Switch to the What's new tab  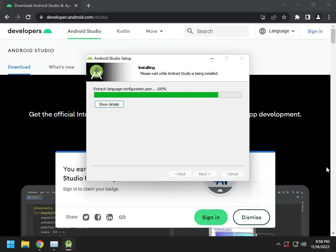tap(61, 67)
